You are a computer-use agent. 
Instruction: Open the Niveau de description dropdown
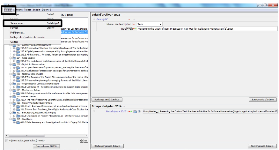[160, 24]
